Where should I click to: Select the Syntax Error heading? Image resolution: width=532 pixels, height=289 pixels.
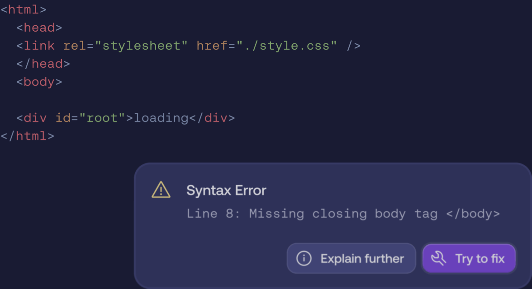click(x=226, y=191)
